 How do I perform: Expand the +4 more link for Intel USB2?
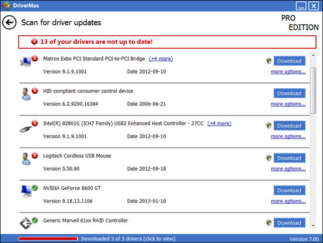click(220, 124)
